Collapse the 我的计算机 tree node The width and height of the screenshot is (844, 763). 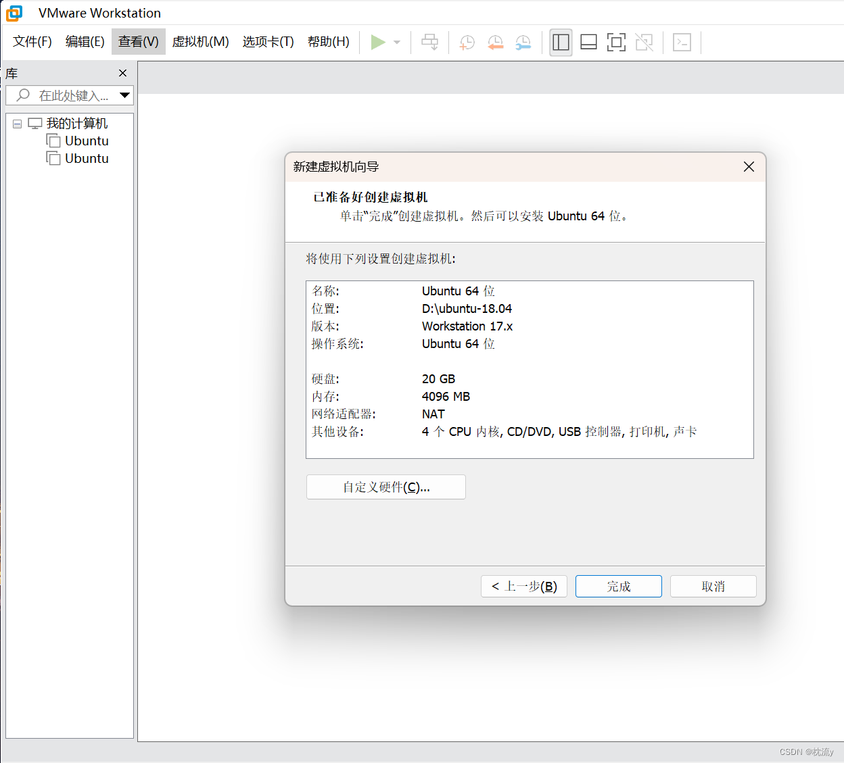click(18, 124)
